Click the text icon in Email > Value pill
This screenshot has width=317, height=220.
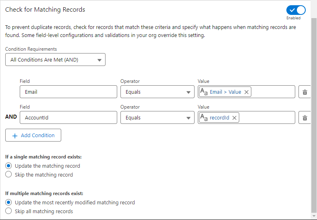point(204,92)
